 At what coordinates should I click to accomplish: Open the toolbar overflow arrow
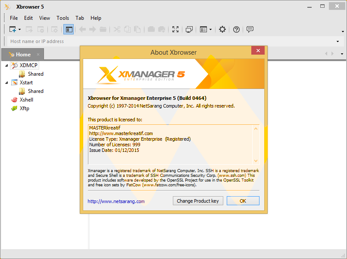pyautogui.click(x=343, y=31)
